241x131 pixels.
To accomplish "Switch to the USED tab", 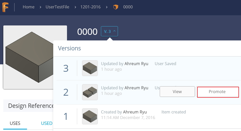I will (x=47, y=123).
